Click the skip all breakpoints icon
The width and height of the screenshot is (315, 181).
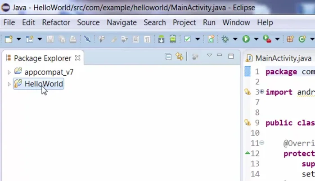click(87, 39)
